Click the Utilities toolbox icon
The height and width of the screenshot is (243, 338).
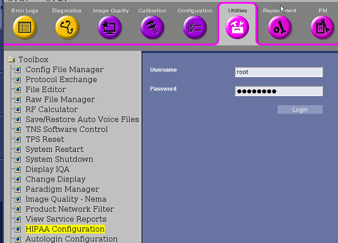238,28
